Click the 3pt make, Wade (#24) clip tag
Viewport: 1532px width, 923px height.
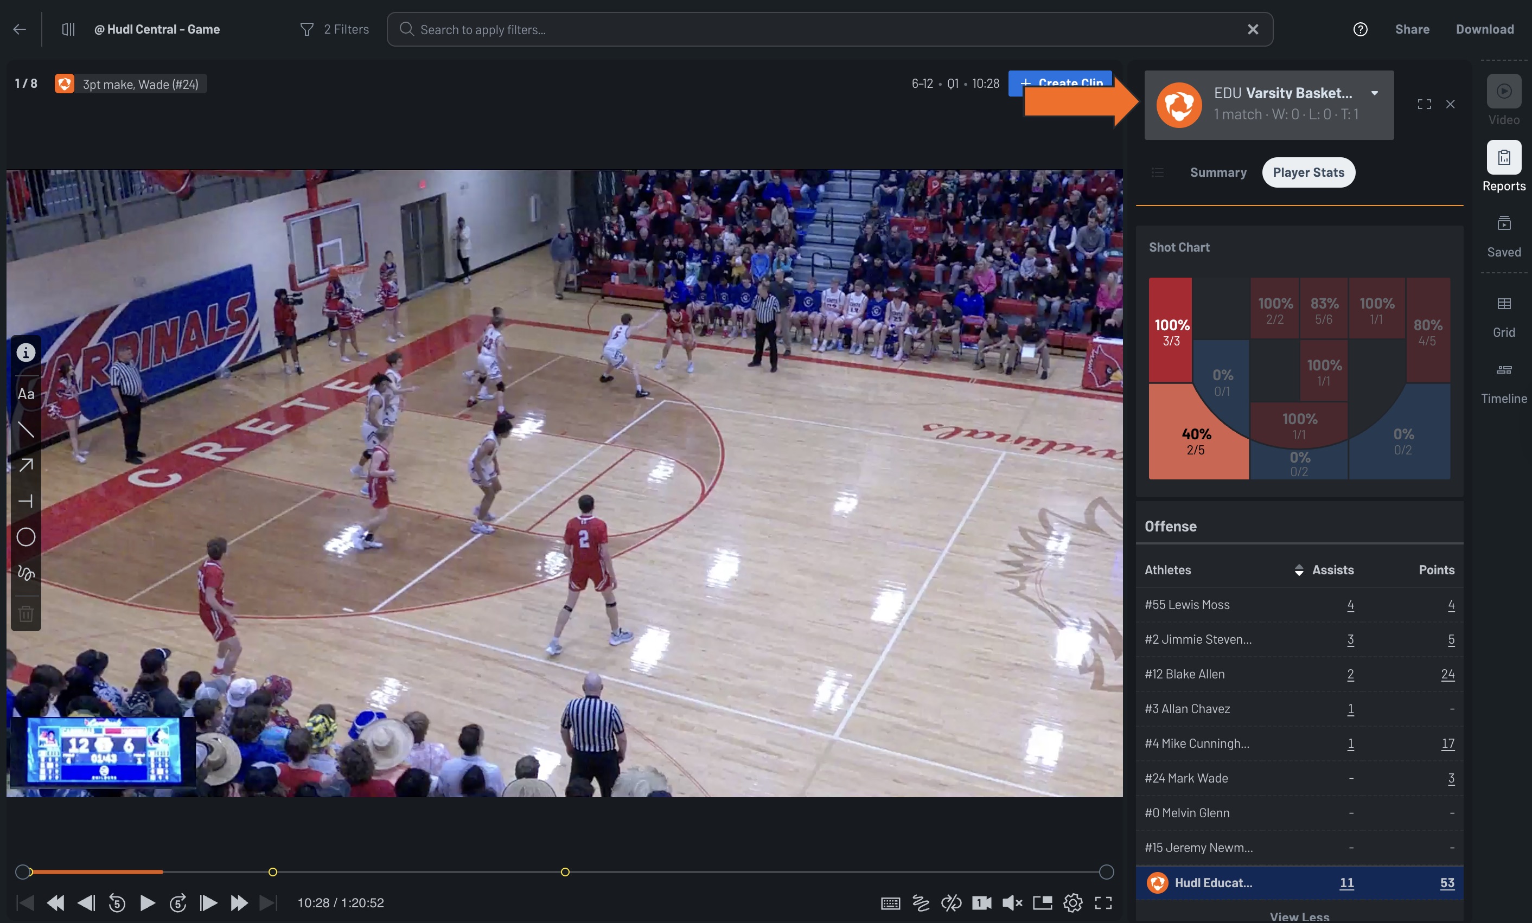(x=130, y=84)
